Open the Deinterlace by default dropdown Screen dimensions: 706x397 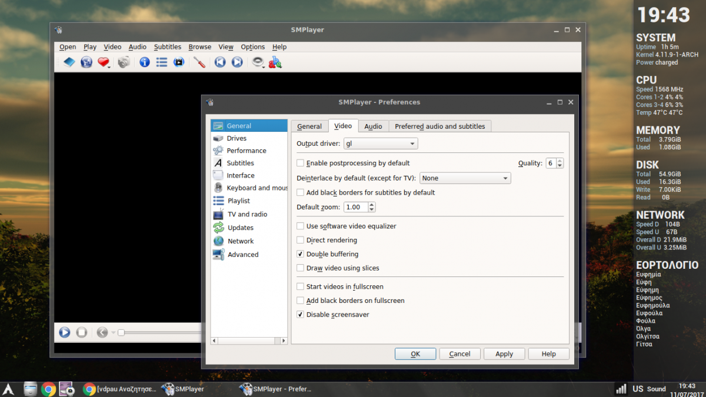point(465,178)
